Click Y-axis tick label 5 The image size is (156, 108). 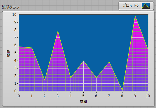click(15, 53)
